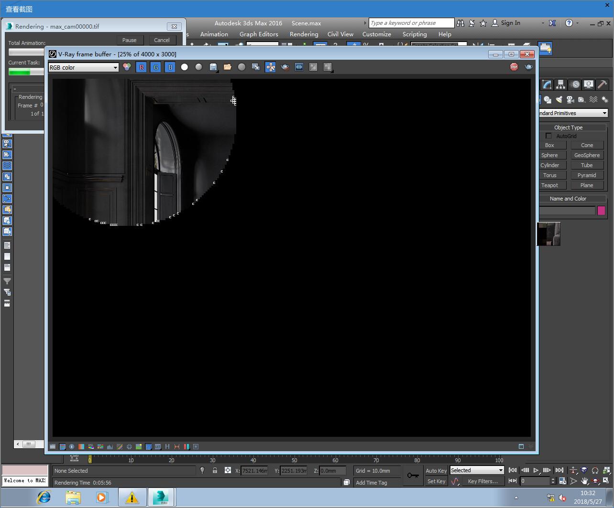Toggle the blue channel in frame buffer
This screenshot has width=614, height=508.
click(x=170, y=67)
